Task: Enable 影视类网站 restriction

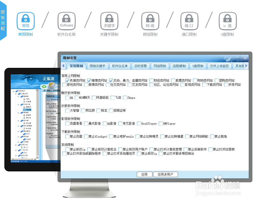Action: tap(182, 85)
